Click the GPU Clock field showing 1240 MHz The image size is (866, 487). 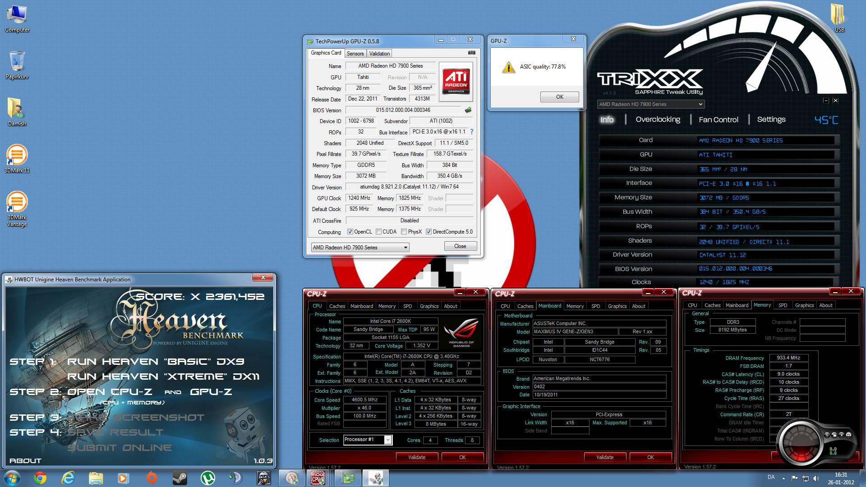coord(359,198)
